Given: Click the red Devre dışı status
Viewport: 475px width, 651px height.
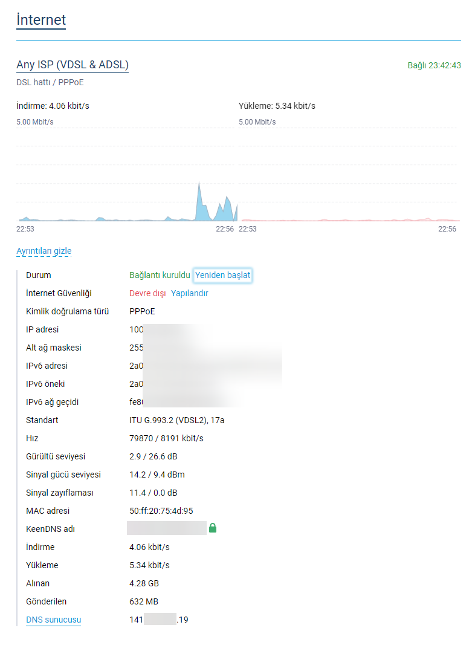Looking at the screenshot, I should coord(147,293).
